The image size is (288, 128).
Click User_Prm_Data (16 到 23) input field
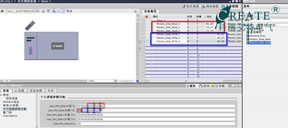pos(156,115)
